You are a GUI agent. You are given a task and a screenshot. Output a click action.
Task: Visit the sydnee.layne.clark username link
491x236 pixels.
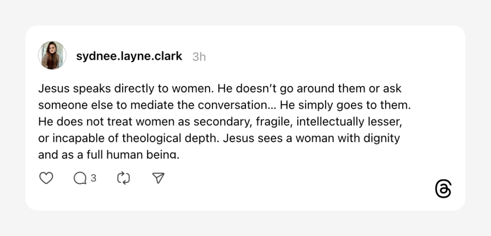coord(129,56)
